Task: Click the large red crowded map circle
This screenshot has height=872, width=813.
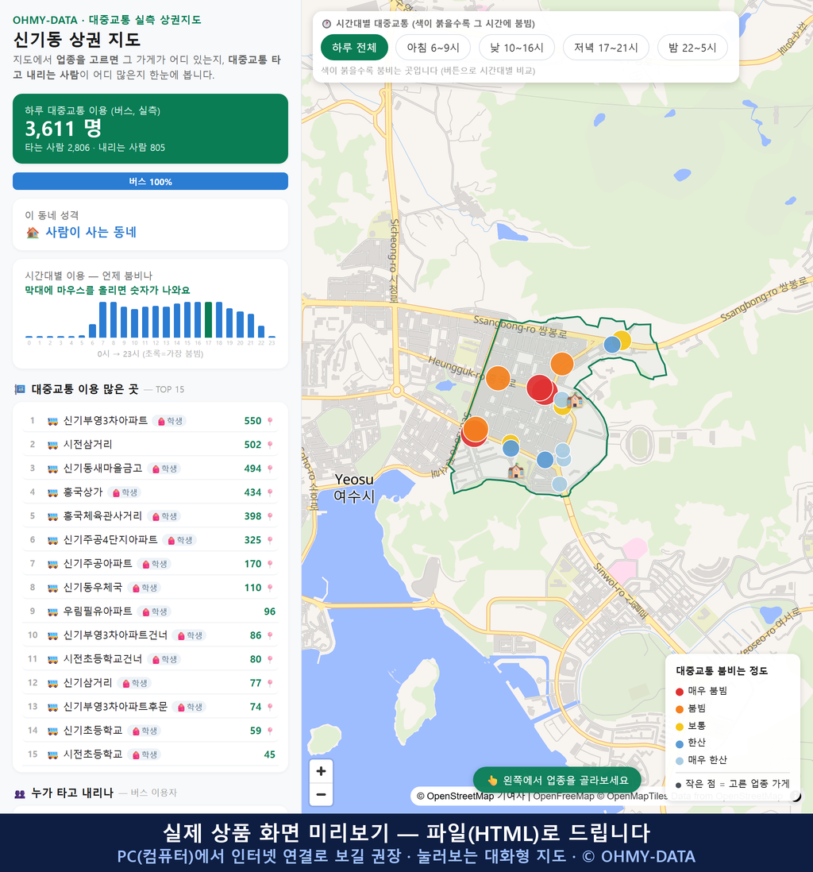Action: [540, 388]
